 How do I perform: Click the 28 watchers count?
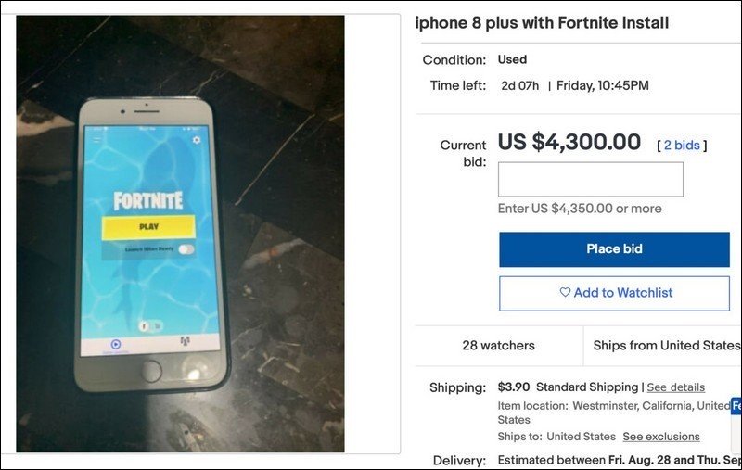point(498,346)
